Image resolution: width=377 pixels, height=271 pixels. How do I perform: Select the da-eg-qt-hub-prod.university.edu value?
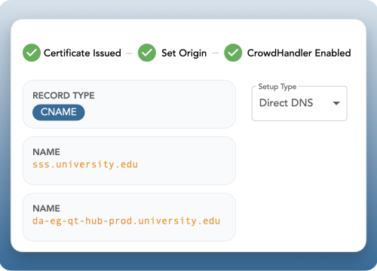(x=127, y=221)
